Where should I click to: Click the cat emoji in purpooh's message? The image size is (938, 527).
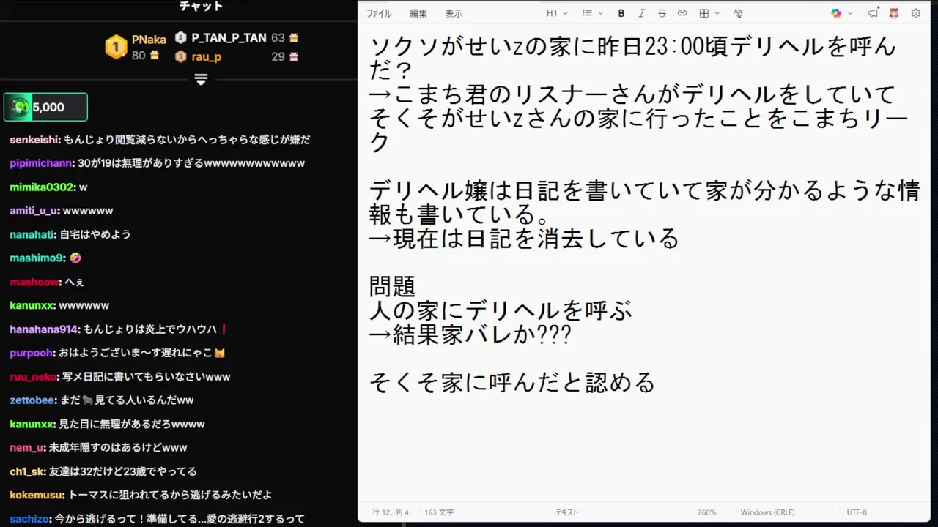point(220,353)
